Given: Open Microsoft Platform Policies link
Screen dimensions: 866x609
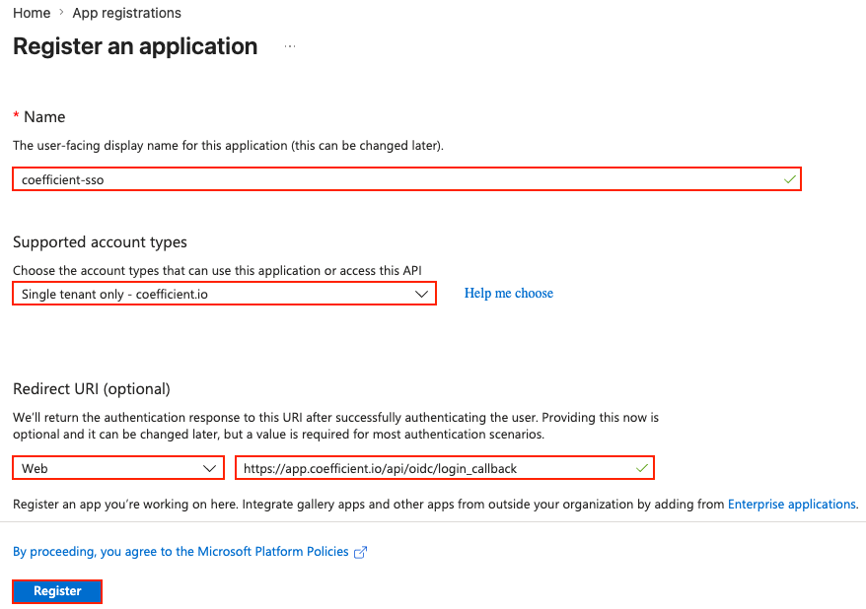Looking at the screenshot, I should (x=180, y=552).
